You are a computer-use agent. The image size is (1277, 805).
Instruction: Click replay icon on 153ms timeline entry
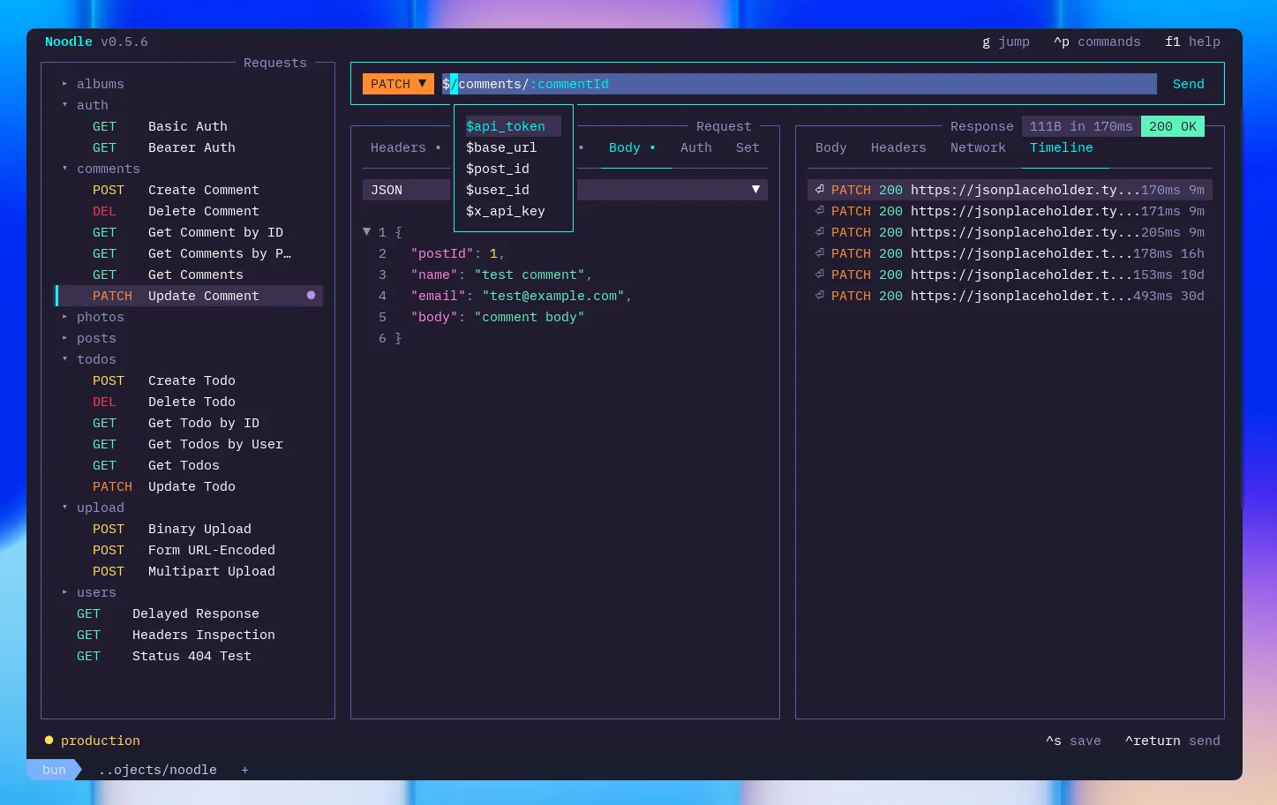click(x=820, y=275)
